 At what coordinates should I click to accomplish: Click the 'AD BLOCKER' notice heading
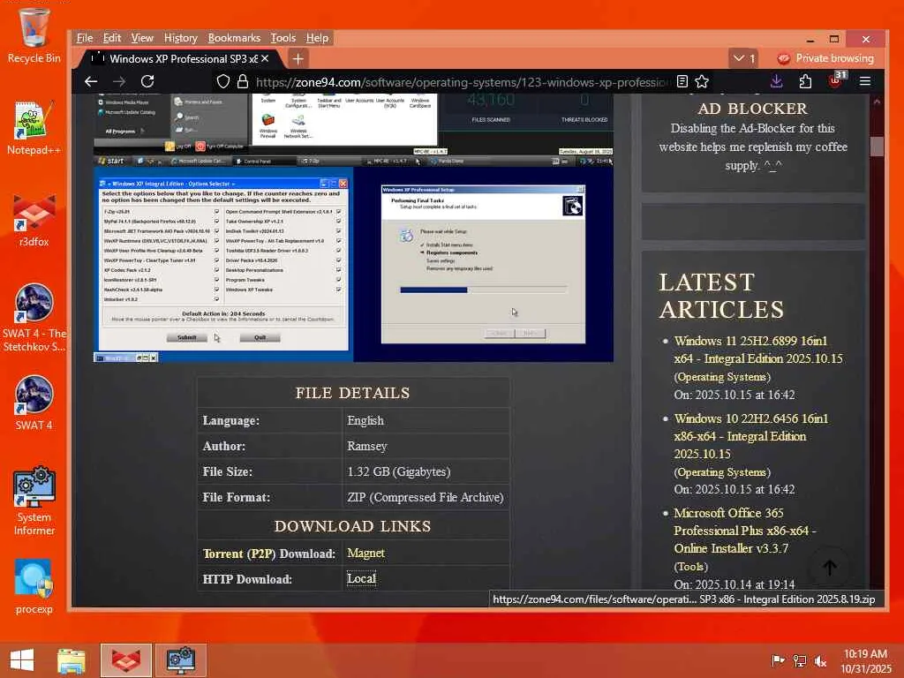click(x=752, y=109)
